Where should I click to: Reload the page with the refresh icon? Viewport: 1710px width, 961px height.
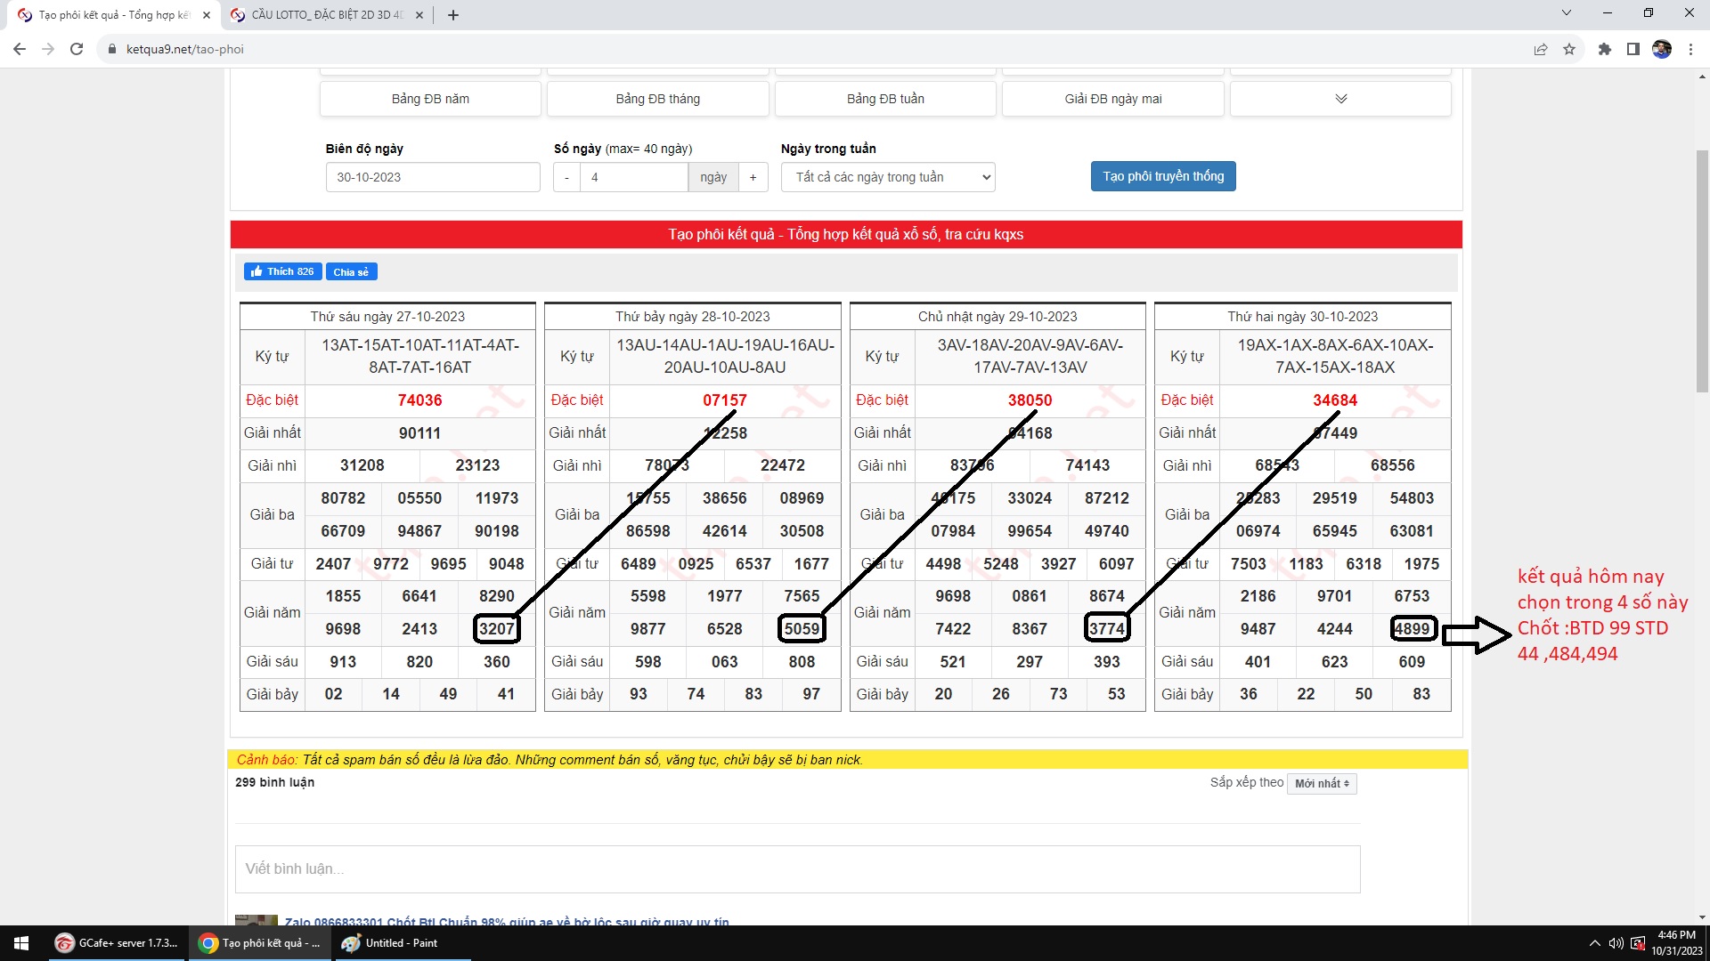tap(77, 49)
